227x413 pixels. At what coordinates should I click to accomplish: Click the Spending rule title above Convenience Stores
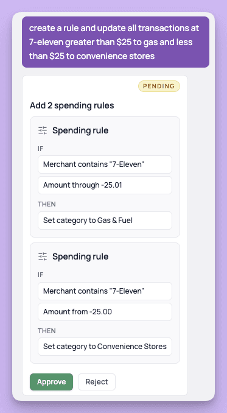(x=80, y=256)
